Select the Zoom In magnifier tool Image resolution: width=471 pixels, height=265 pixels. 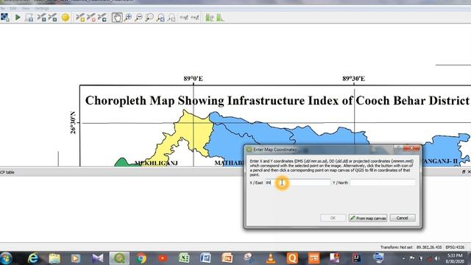128,18
